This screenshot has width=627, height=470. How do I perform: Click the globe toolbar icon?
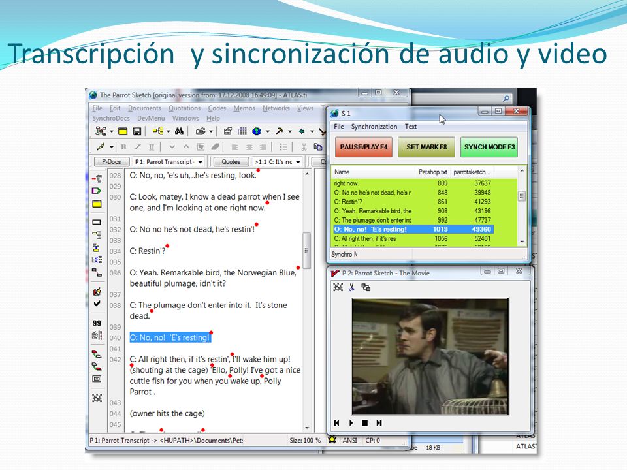[257, 131]
